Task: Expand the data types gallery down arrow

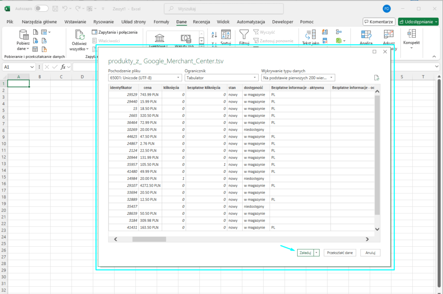Action: [202, 41]
